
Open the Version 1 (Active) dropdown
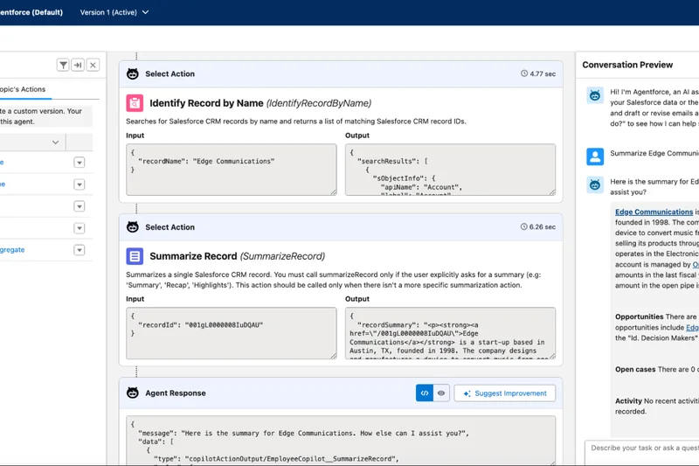[114, 12]
